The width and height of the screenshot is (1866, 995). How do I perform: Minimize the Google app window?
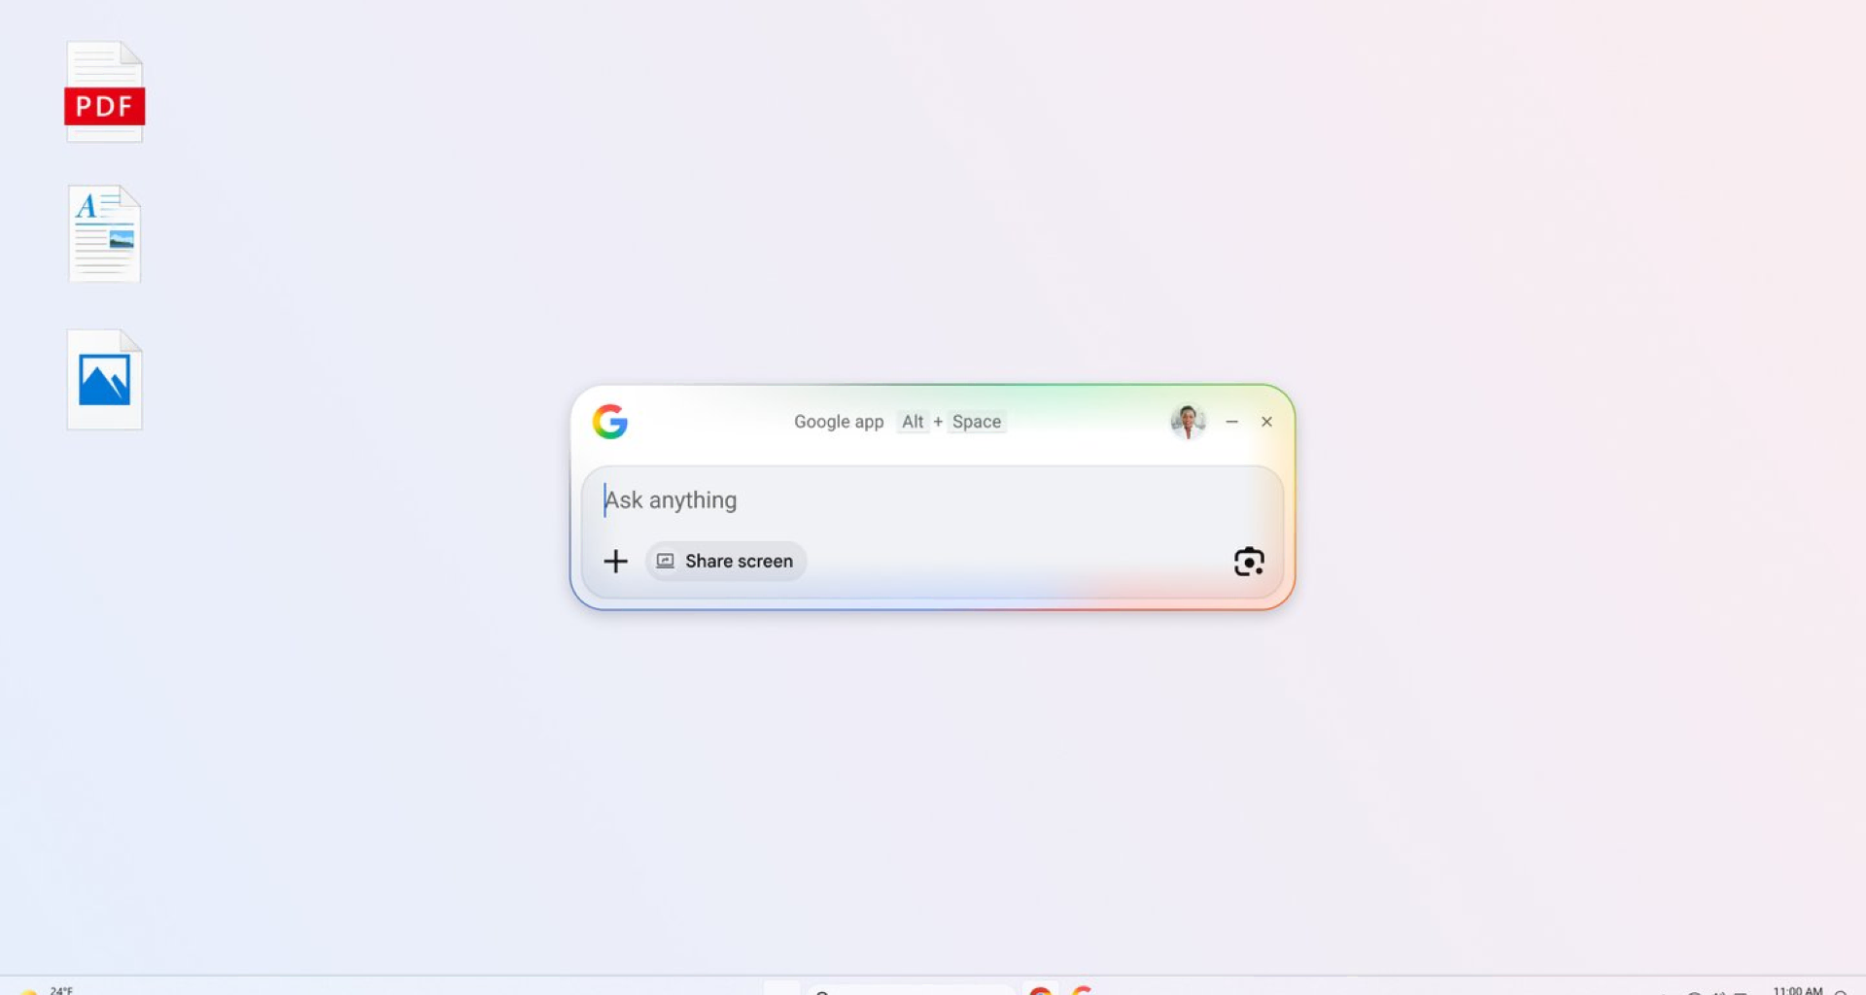click(1231, 422)
